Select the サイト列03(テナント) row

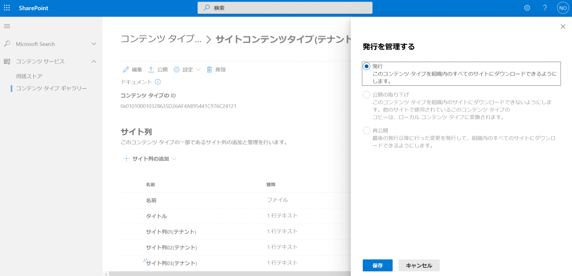[x=235, y=263]
